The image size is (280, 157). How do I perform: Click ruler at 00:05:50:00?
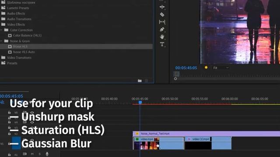coord(170,99)
